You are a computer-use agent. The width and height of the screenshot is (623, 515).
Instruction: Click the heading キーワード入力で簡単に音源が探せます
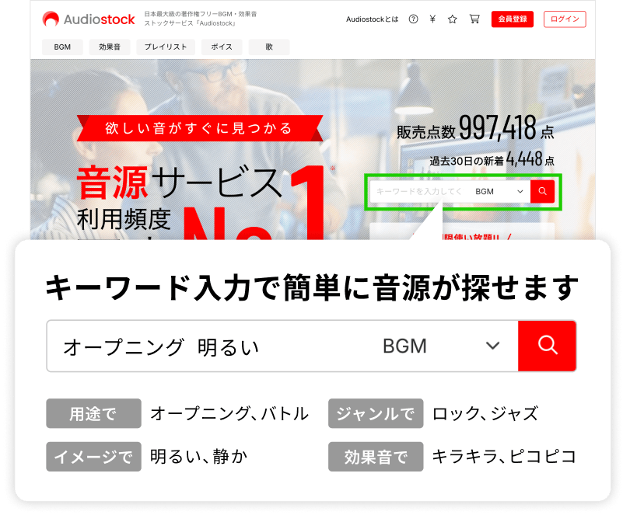pos(312,287)
